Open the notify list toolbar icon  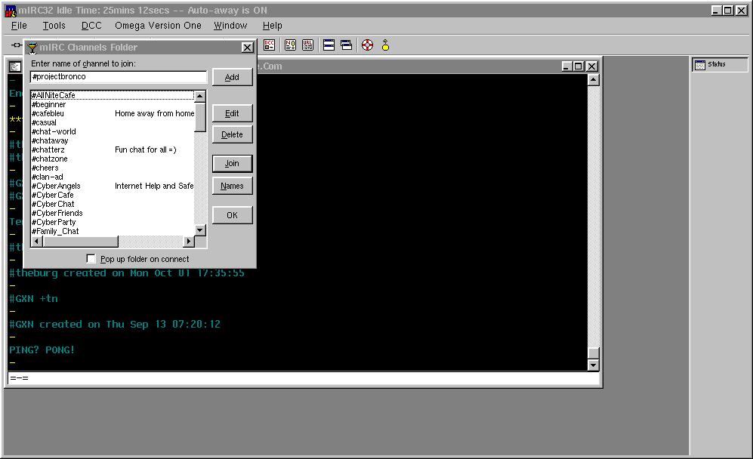pyautogui.click(x=290, y=45)
